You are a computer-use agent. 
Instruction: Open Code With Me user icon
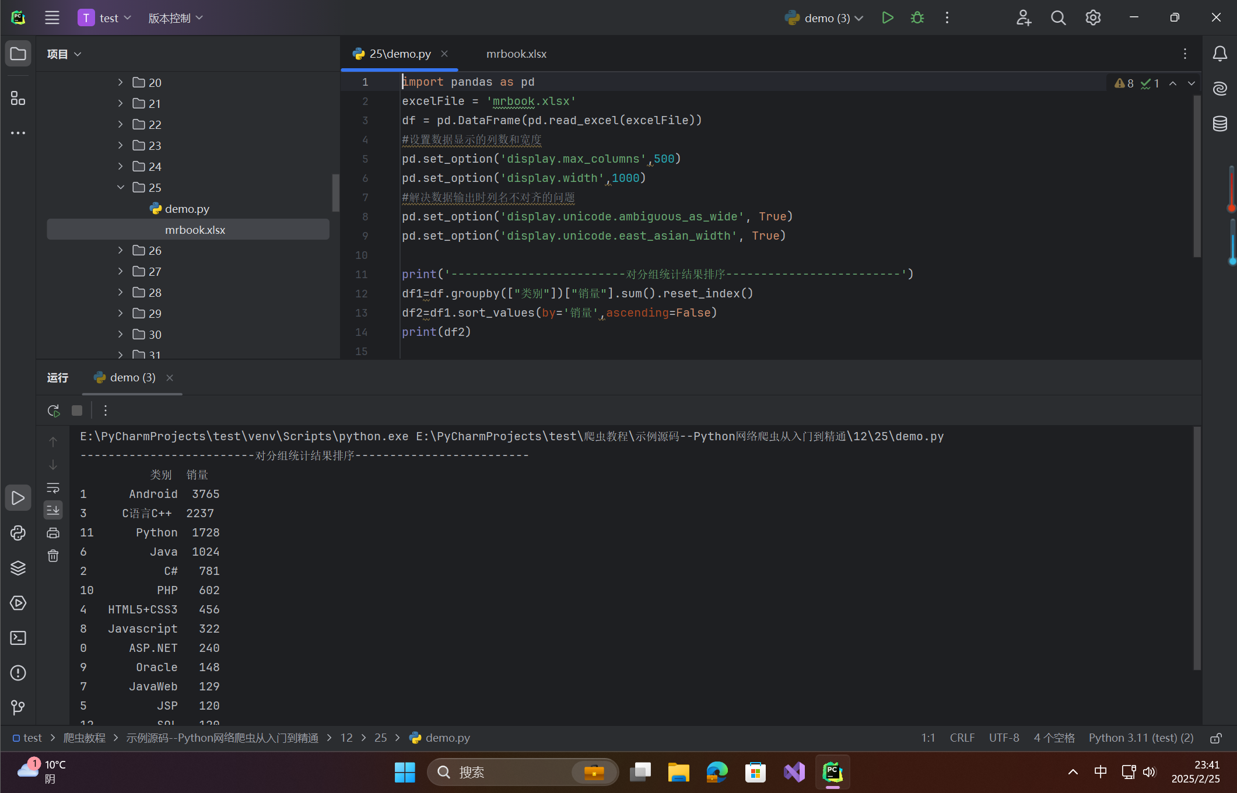pos(1024,17)
